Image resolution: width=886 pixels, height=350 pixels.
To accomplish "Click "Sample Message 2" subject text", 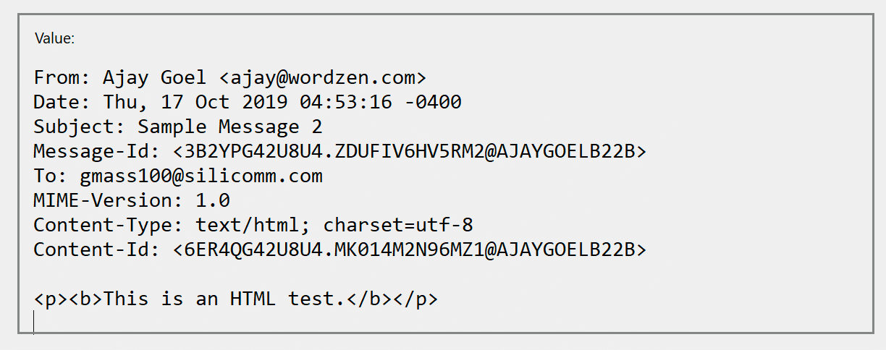I will click(230, 127).
